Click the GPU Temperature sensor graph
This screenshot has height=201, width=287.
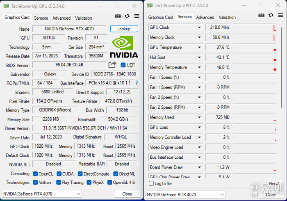click(x=254, y=48)
